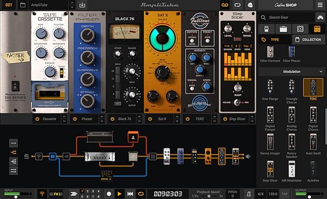Viewport: 327px width, 199px height.
Task: Toggle the metronome icon
Action: (x=249, y=194)
